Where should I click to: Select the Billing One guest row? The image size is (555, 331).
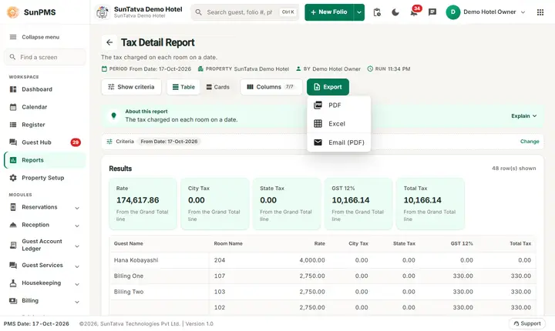point(322,276)
